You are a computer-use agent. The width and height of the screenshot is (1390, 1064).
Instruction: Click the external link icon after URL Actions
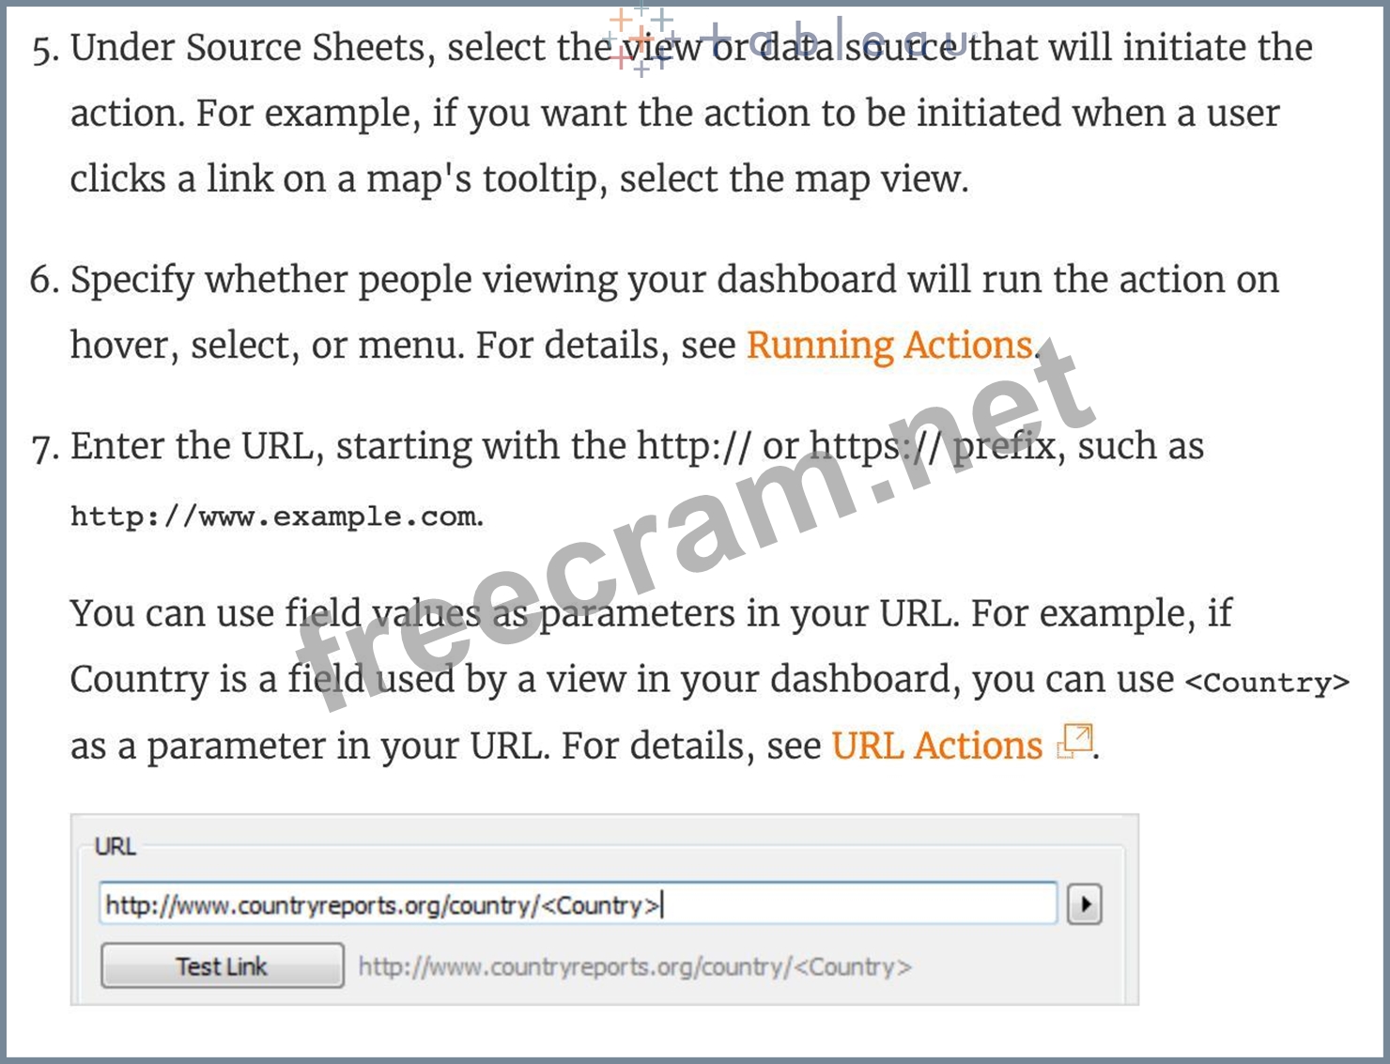coord(1075,742)
